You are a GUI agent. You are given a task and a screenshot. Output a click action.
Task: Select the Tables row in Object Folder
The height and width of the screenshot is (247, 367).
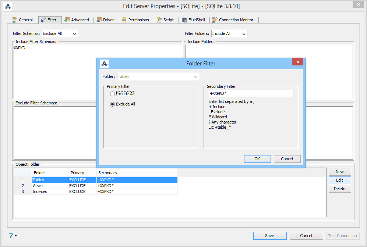(96, 180)
